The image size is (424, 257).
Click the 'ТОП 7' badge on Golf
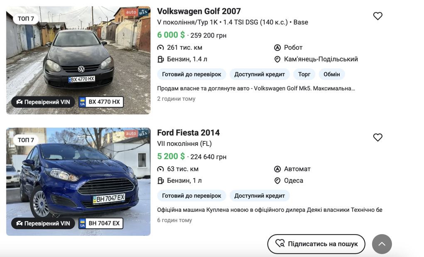[26, 19]
